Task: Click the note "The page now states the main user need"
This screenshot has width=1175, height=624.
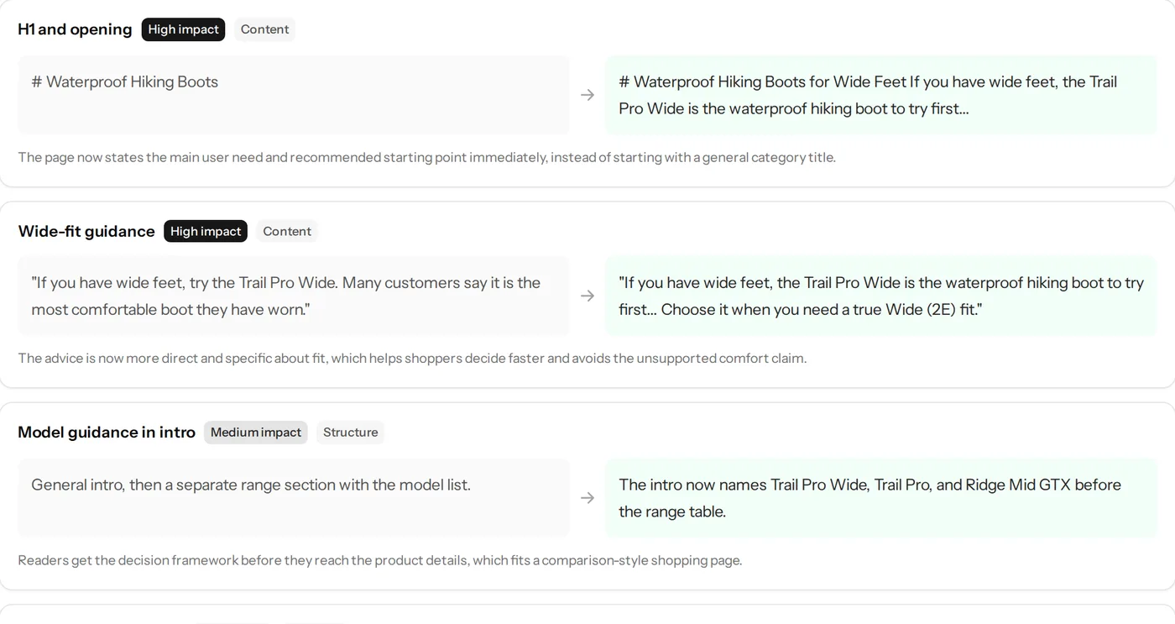Action: (426, 157)
